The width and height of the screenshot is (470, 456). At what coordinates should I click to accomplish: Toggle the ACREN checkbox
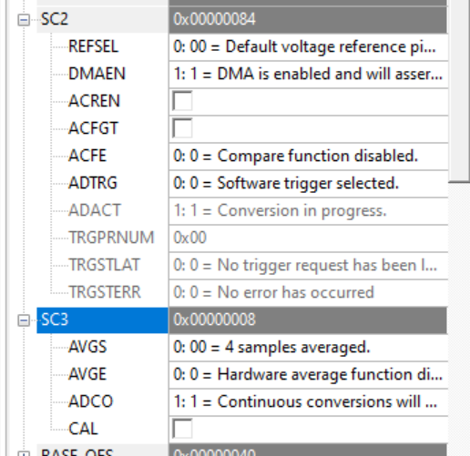(182, 101)
